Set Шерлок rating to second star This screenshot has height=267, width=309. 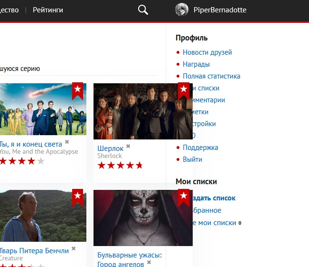(x=111, y=166)
